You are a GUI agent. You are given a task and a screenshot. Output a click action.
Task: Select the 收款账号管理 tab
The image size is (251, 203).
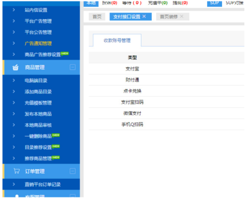coord(117,40)
